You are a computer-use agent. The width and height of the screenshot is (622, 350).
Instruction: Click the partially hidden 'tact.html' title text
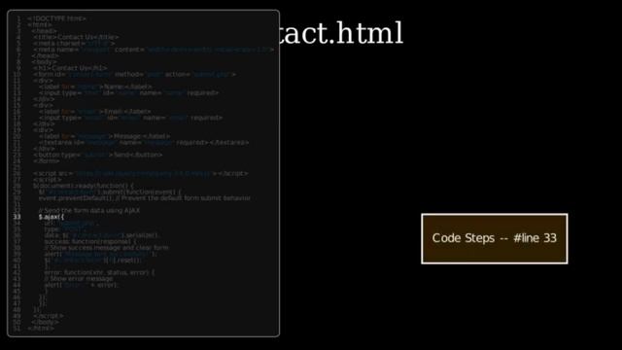[x=341, y=32]
